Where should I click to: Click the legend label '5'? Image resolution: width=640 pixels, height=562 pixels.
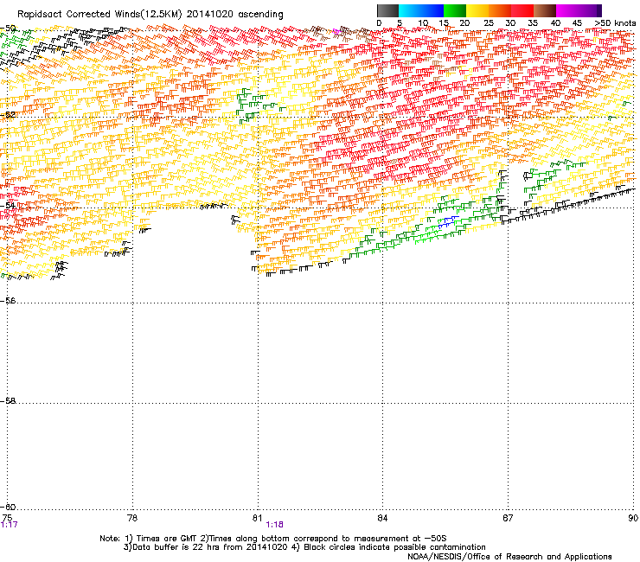(400, 23)
